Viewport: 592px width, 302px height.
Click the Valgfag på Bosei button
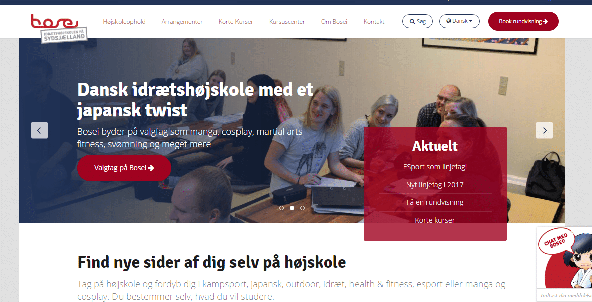(x=124, y=168)
